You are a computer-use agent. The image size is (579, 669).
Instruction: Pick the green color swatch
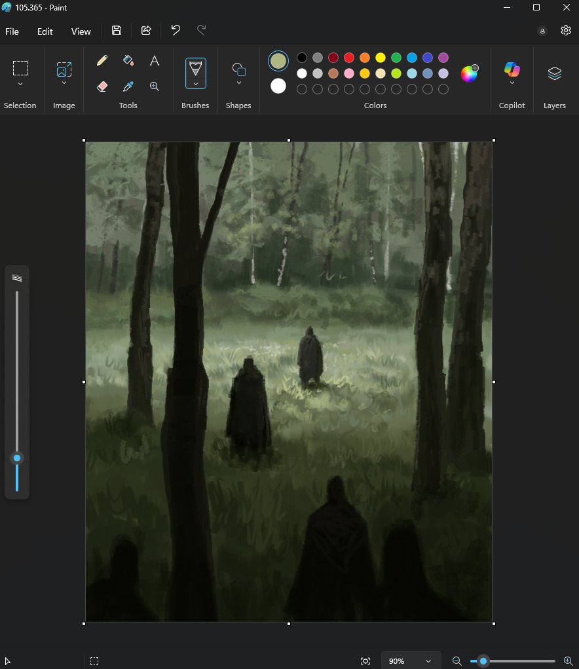[396, 58]
